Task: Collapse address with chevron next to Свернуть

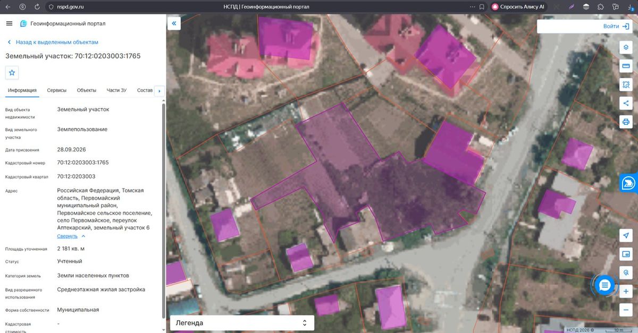Action: coord(83,236)
